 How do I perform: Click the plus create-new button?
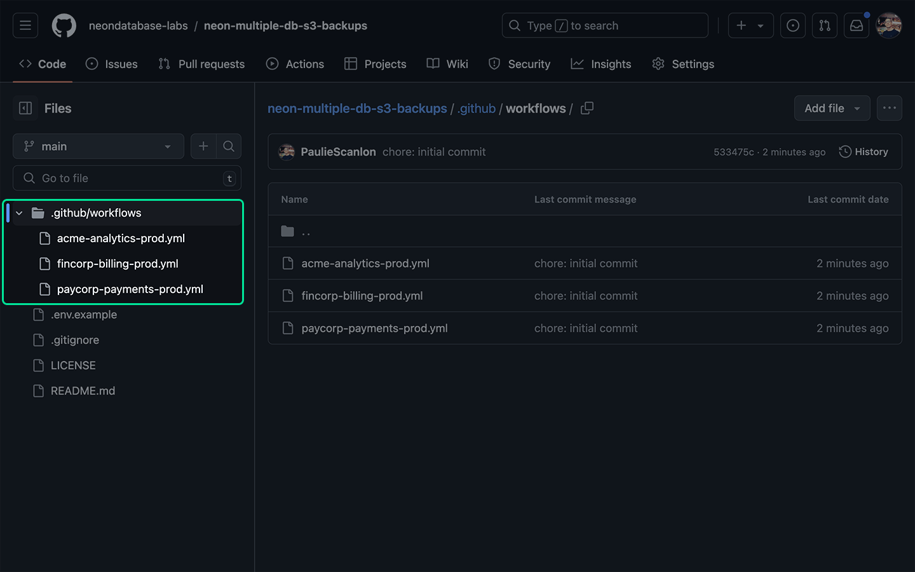742,25
